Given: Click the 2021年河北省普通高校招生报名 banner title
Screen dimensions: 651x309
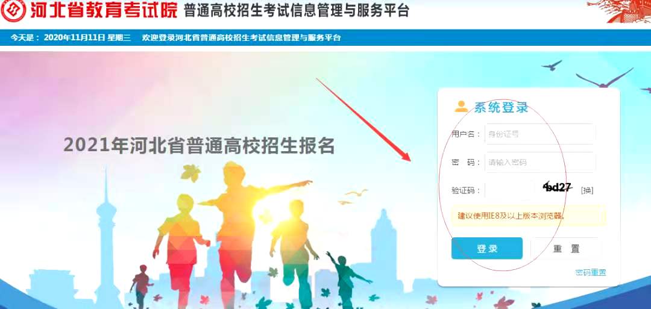Looking at the screenshot, I should 200,146.
